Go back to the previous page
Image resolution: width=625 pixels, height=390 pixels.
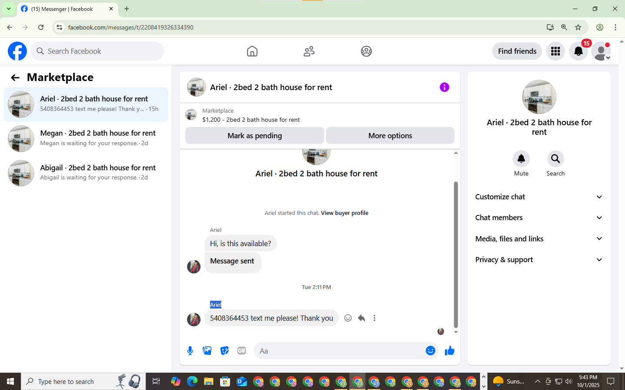click(10, 27)
